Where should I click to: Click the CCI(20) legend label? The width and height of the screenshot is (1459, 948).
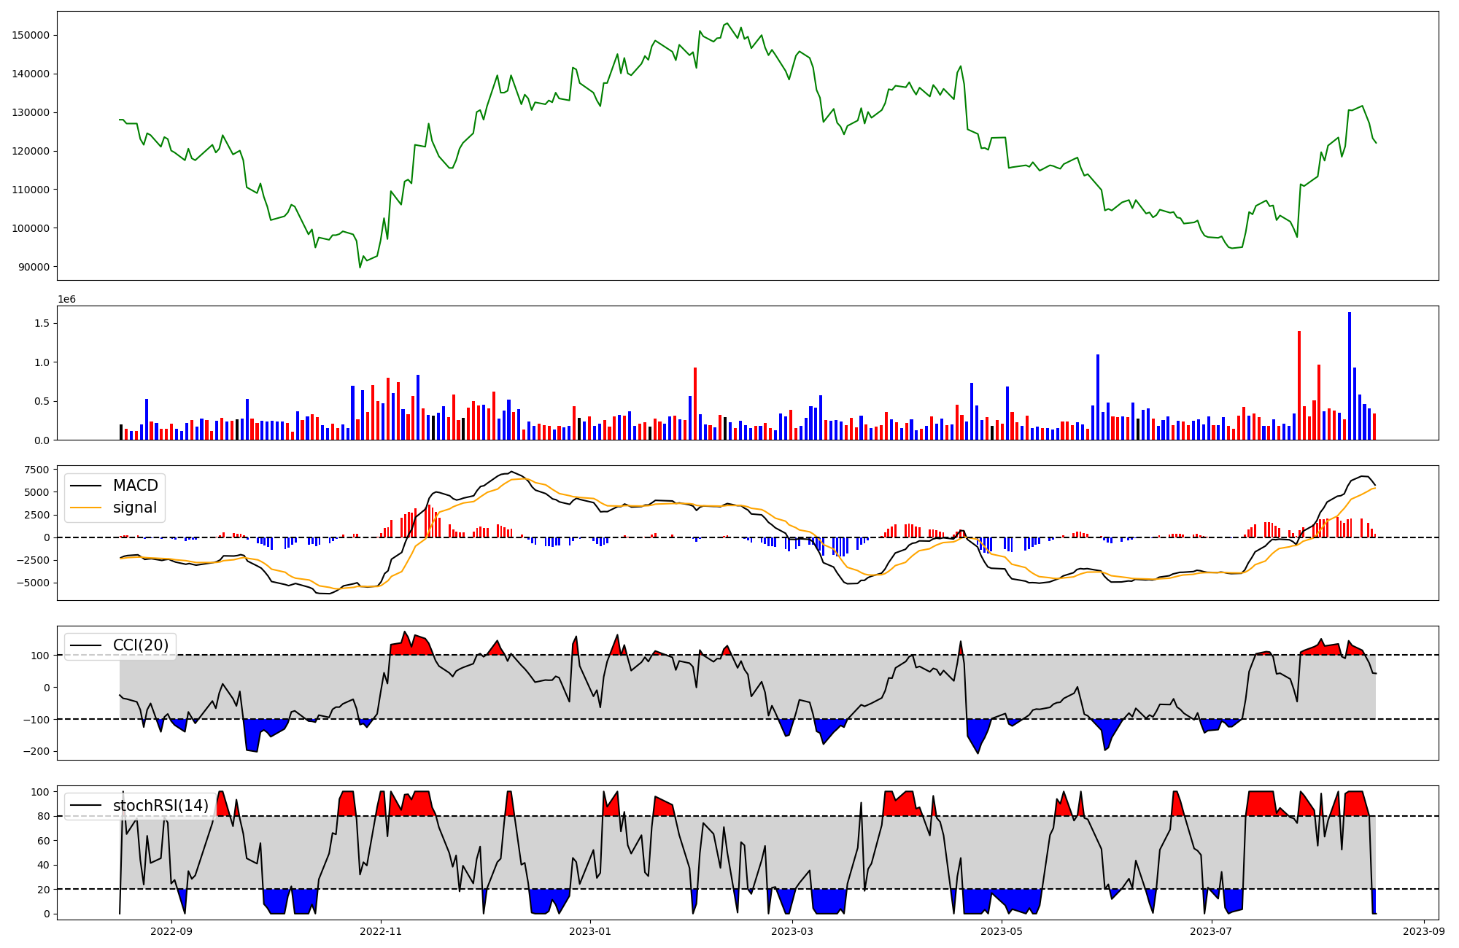(141, 645)
